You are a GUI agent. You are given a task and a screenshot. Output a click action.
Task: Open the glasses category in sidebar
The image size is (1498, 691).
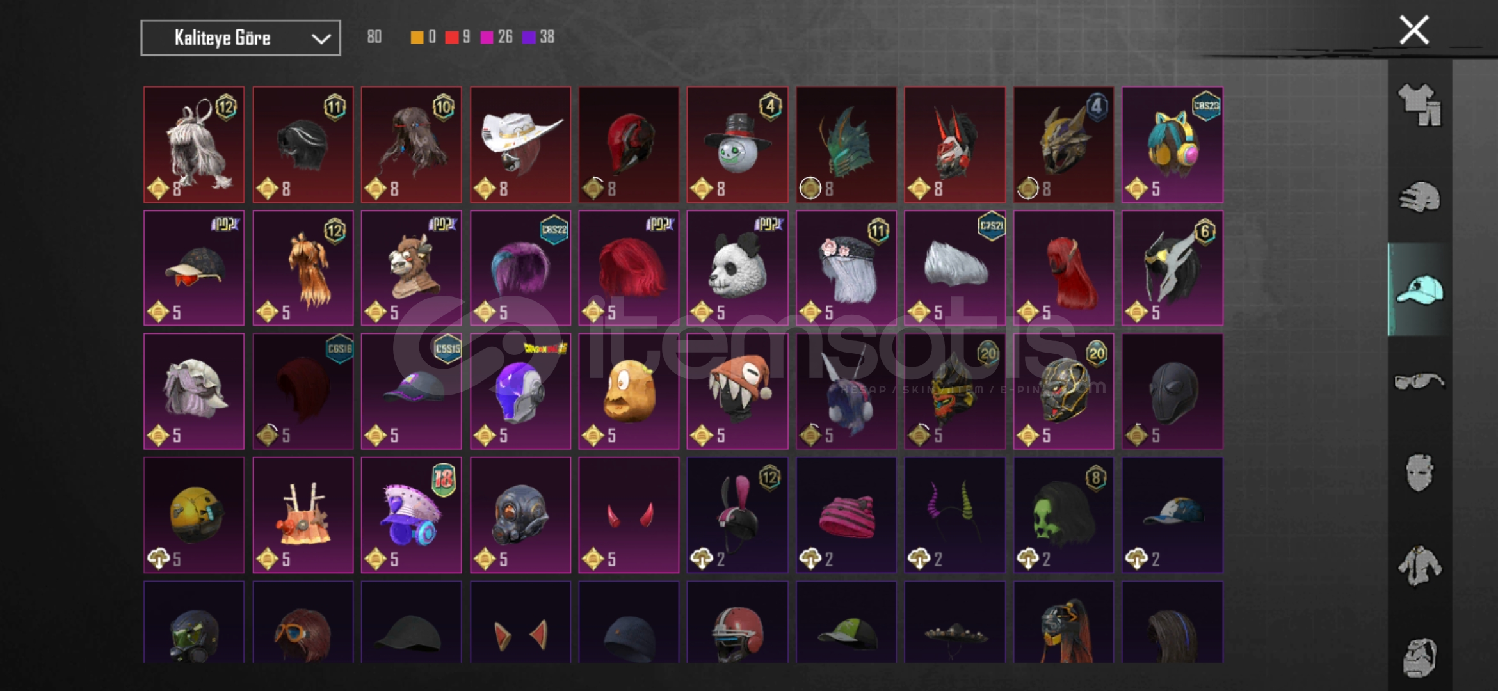(x=1419, y=382)
